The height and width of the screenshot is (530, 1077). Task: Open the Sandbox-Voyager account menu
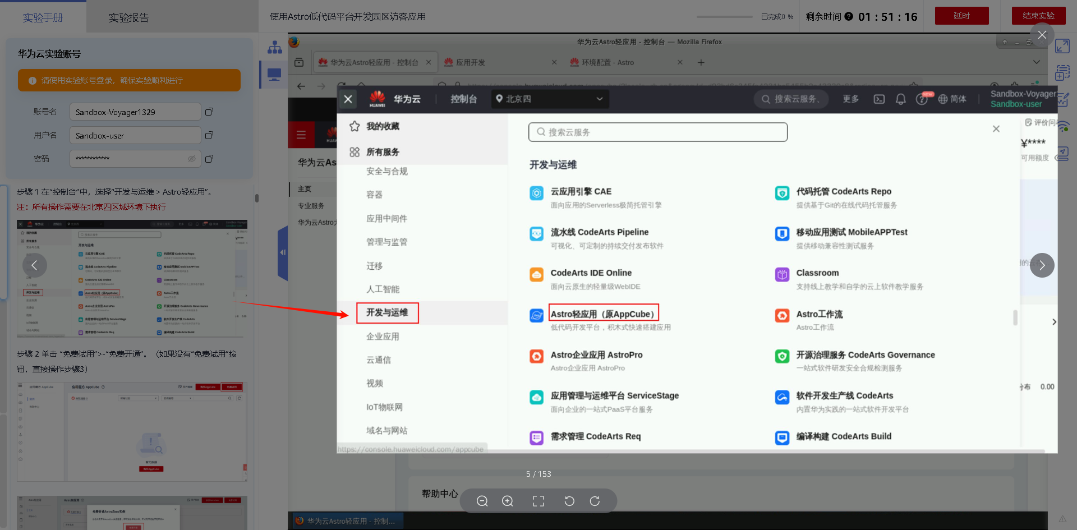coord(1023,99)
